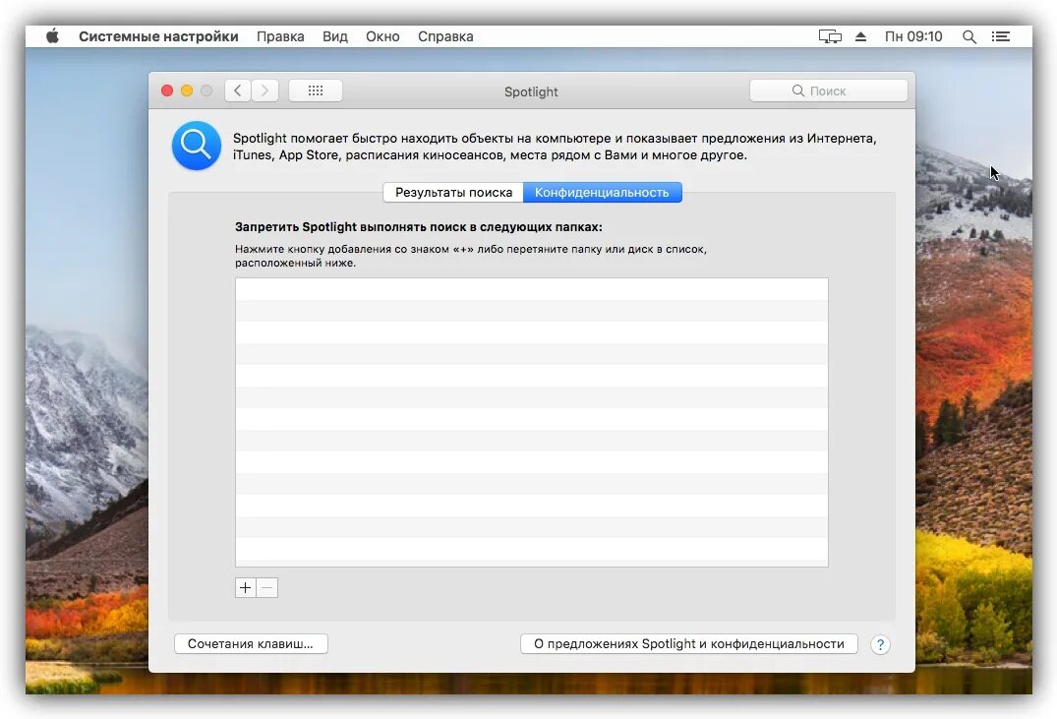Click the help question mark button
Viewport: 1057px width, 719px height.
coord(880,645)
